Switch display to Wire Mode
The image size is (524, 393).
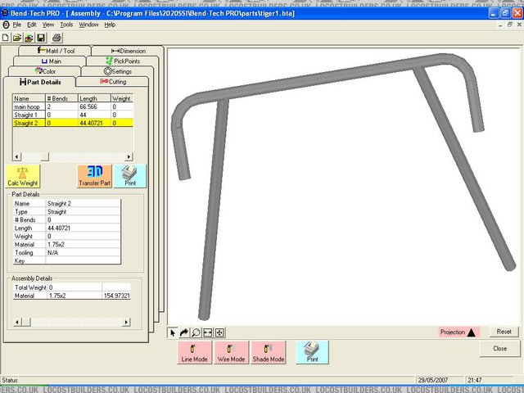point(232,352)
